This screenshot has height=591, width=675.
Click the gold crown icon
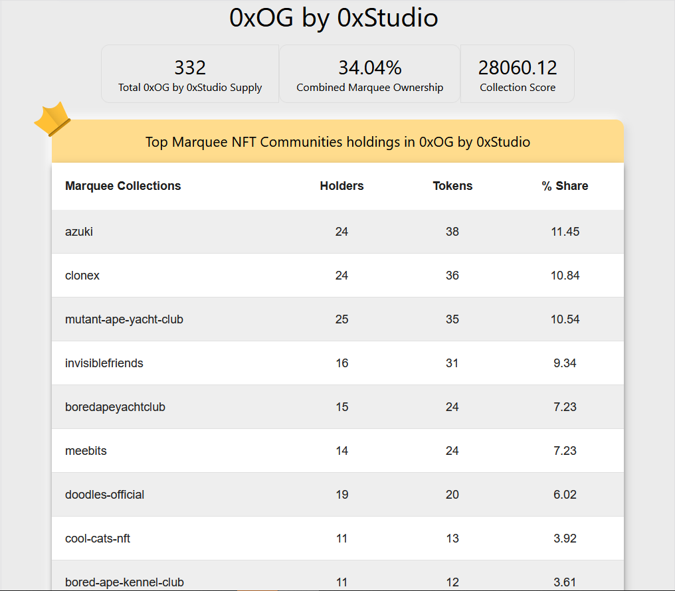pyautogui.click(x=52, y=119)
